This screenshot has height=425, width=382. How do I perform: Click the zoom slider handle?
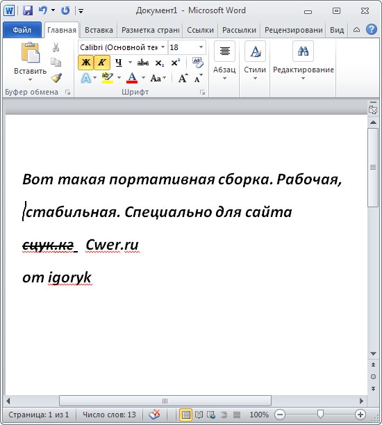click(320, 414)
